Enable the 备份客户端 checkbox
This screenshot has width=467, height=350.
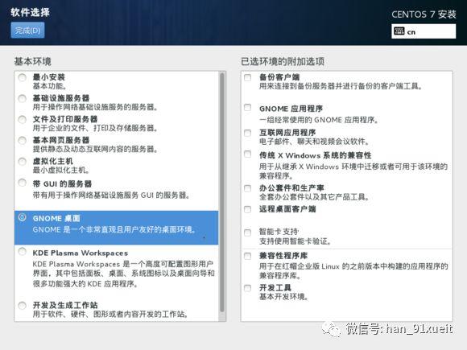click(x=247, y=77)
